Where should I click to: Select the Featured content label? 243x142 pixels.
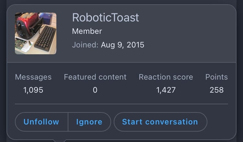click(95, 77)
